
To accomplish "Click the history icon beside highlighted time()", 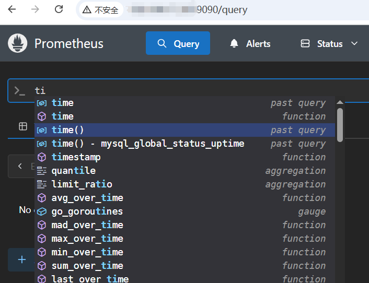I will coord(42,130).
